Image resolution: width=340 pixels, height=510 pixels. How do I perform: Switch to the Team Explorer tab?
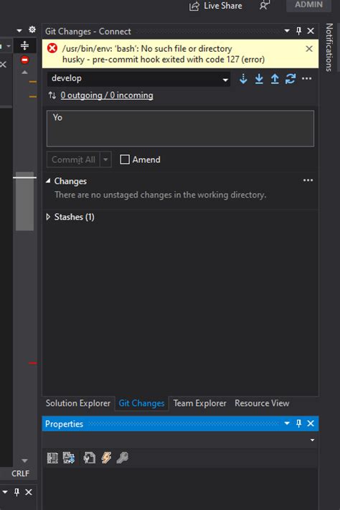pyautogui.click(x=199, y=403)
